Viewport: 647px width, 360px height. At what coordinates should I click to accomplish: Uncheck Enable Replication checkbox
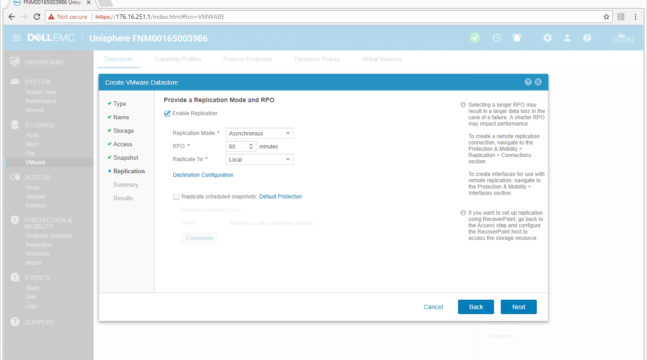coord(167,113)
